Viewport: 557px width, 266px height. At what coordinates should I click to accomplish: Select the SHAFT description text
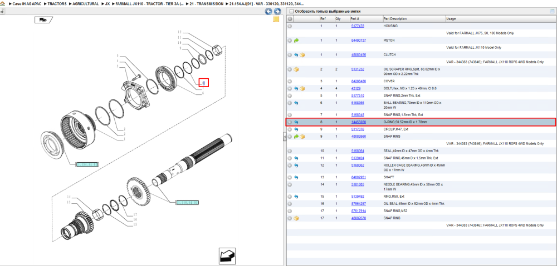click(x=389, y=177)
